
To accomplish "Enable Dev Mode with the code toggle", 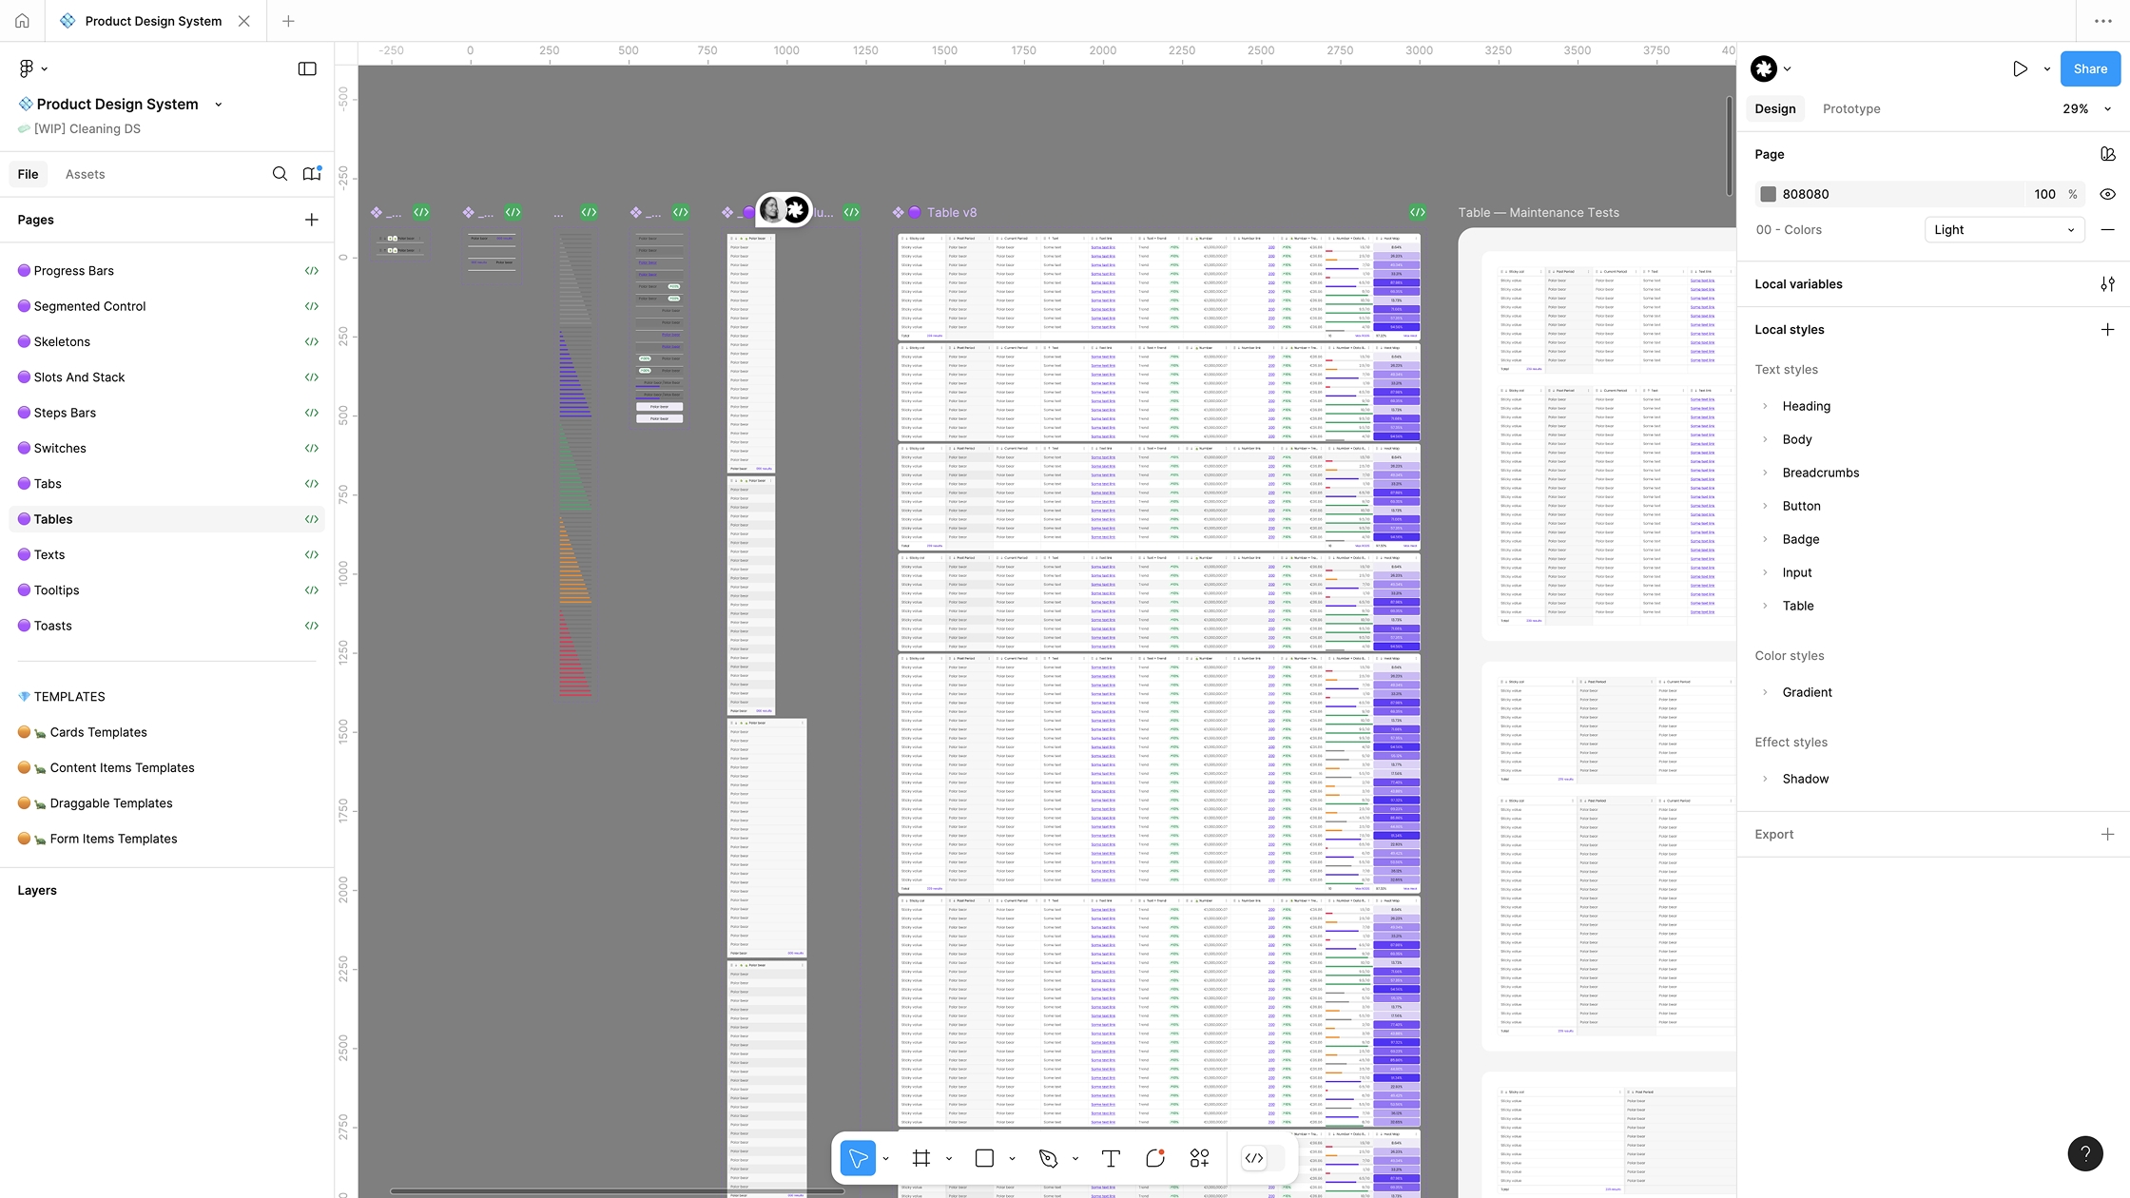I will [x=1253, y=1158].
